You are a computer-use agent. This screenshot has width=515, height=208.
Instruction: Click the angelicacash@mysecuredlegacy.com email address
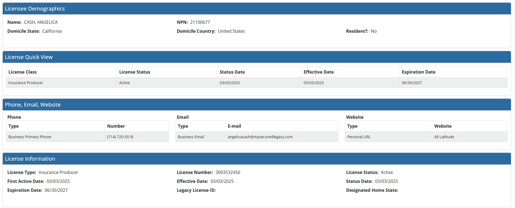point(260,137)
